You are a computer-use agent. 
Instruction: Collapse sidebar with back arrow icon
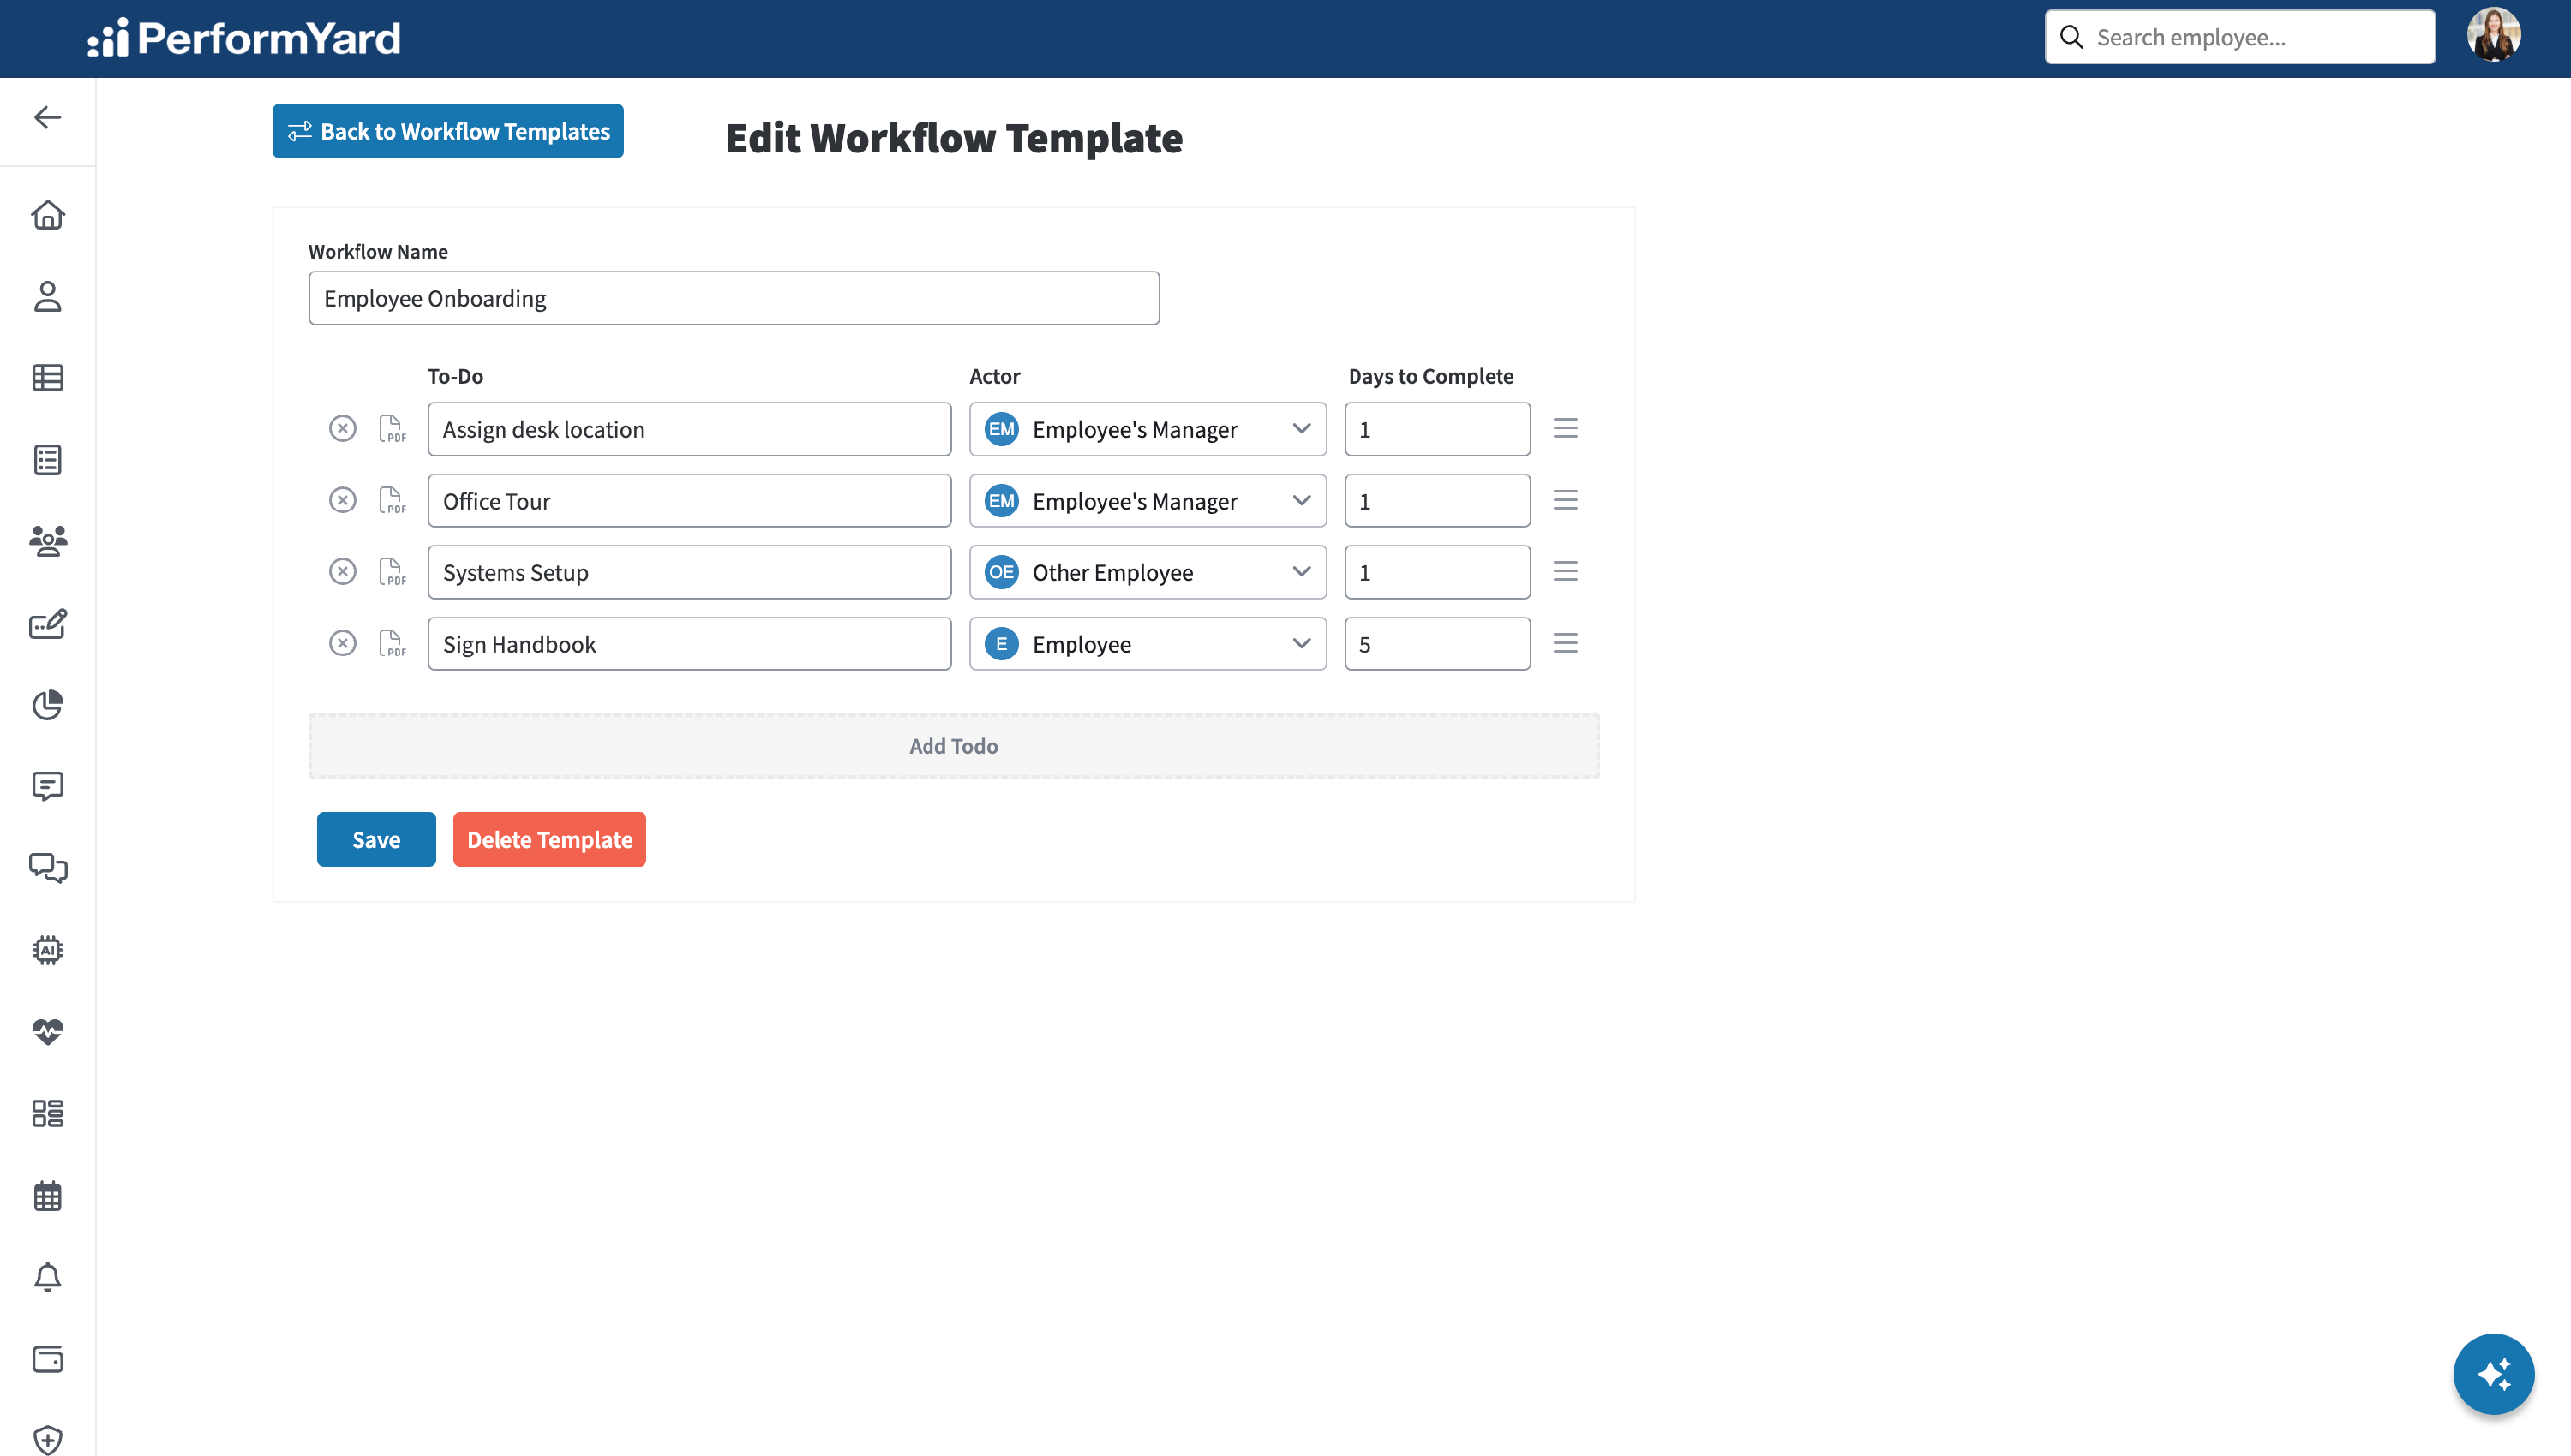[x=47, y=117]
